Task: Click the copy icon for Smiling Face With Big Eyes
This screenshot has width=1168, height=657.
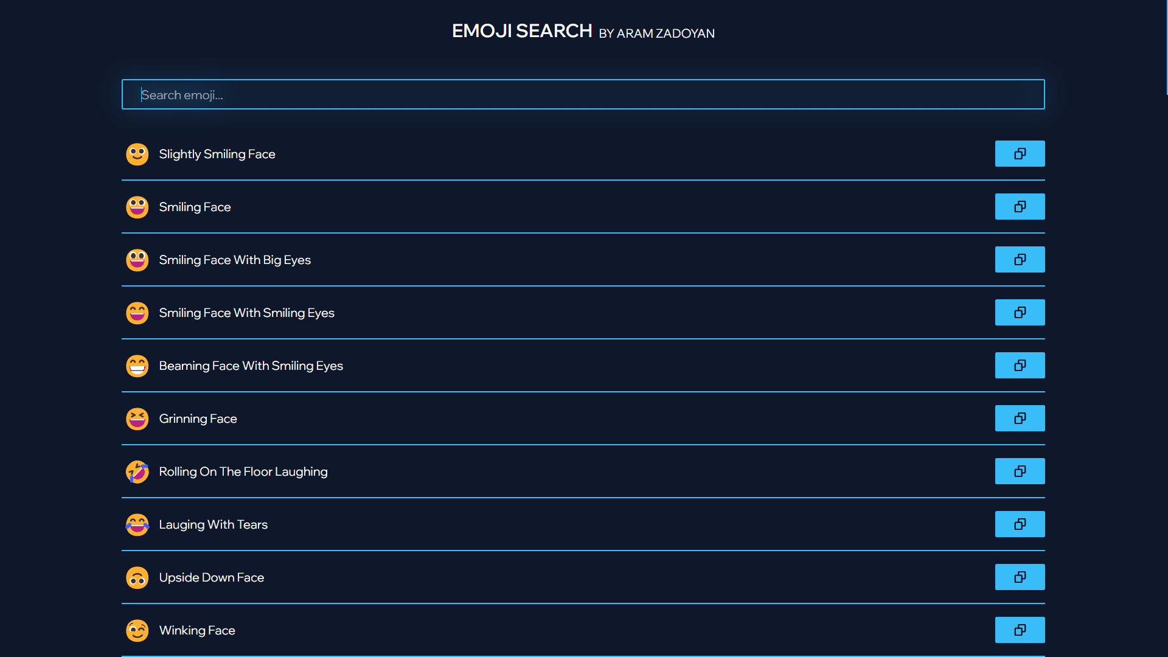Action: (x=1020, y=259)
